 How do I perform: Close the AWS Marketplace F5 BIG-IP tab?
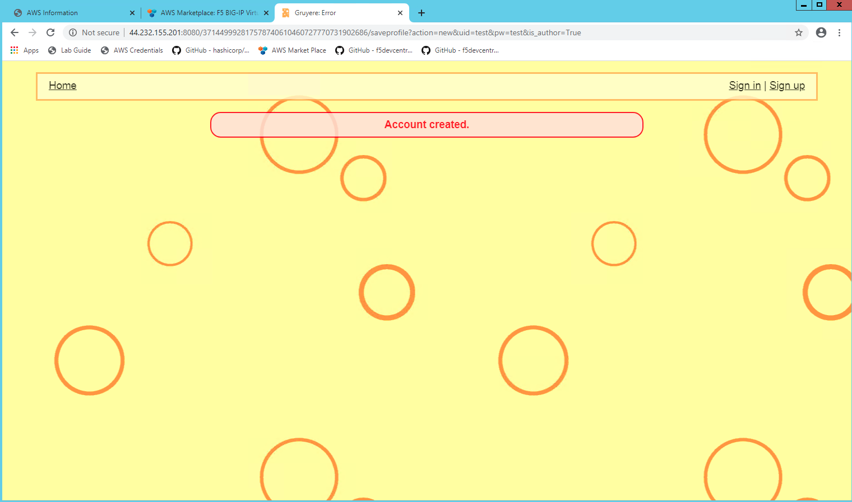pos(266,13)
